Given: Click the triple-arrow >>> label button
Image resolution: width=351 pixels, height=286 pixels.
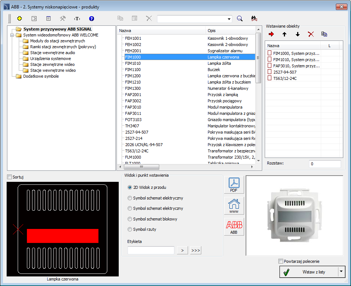Looking at the screenshot, I should point(196,251).
